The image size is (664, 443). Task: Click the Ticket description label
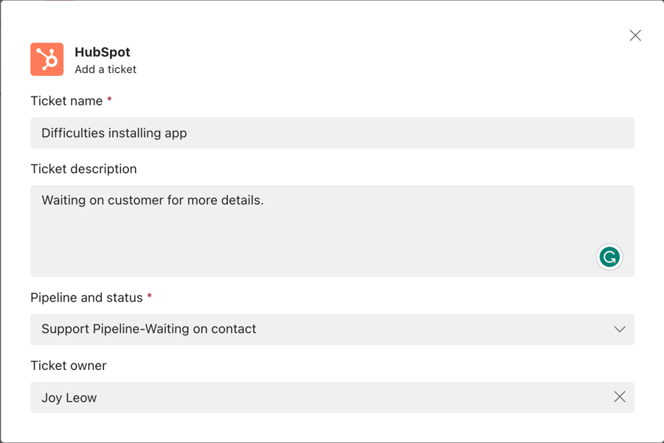83,169
